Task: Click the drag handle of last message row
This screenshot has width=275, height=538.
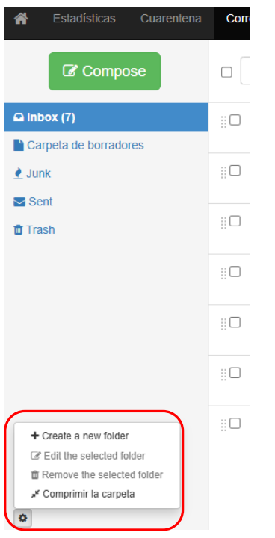Action: (223, 425)
